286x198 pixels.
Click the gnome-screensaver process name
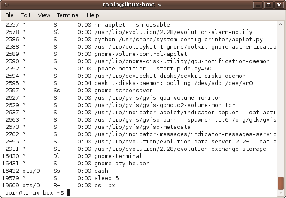(x=124, y=90)
